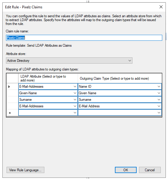Expand Name ID outgoing claim dropdown
Viewport: 167px width, 179px height.
pos(159,87)
